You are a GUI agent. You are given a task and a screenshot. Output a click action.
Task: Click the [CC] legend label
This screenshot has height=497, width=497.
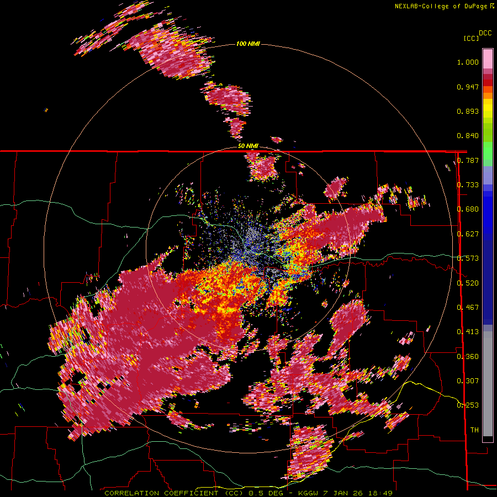click(x=471, y=38)
